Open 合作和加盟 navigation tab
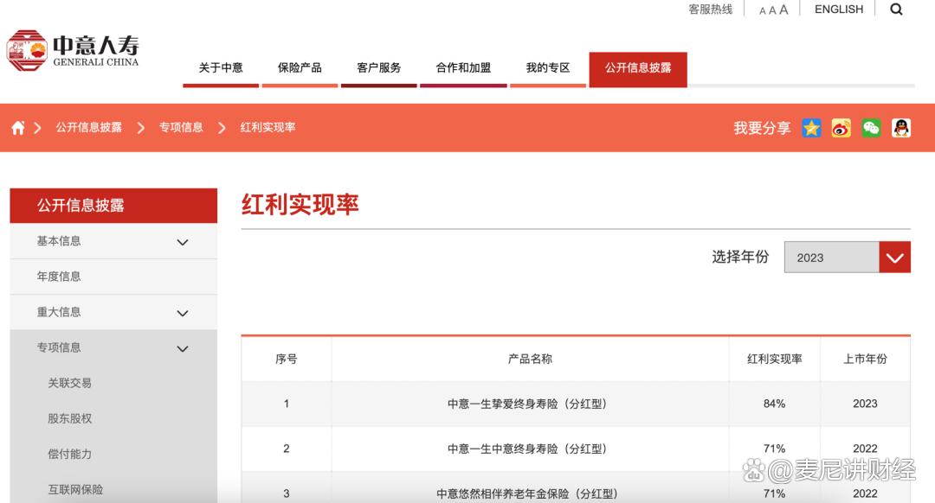The image size is (935, 503). coord(463,68)
